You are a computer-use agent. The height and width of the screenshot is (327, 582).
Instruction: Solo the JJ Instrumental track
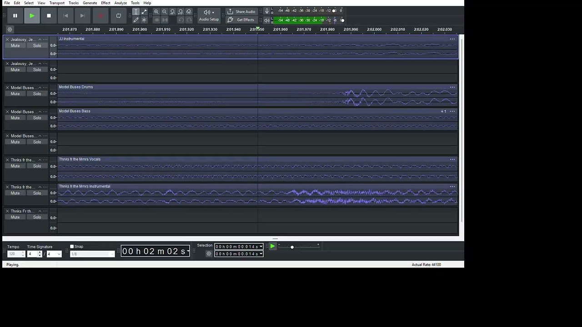click(37, 45)
